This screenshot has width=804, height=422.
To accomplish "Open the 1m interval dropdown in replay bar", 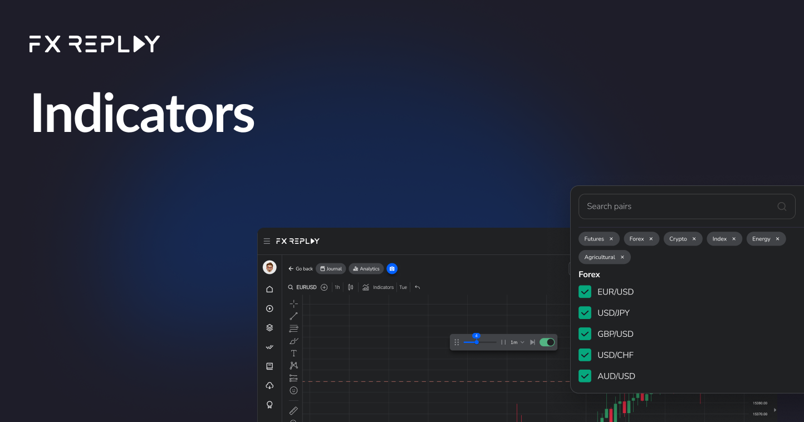I will (x=516, y=342).
